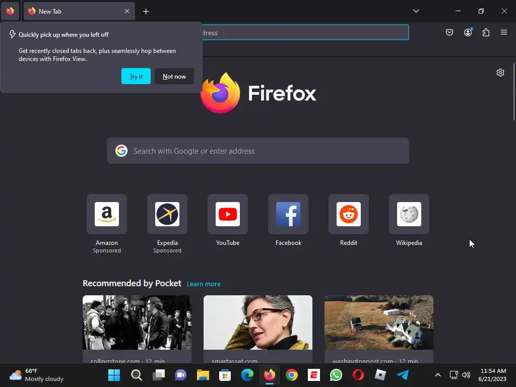
Task: Click the Pocket Learn more link
Action: [204, 284]
